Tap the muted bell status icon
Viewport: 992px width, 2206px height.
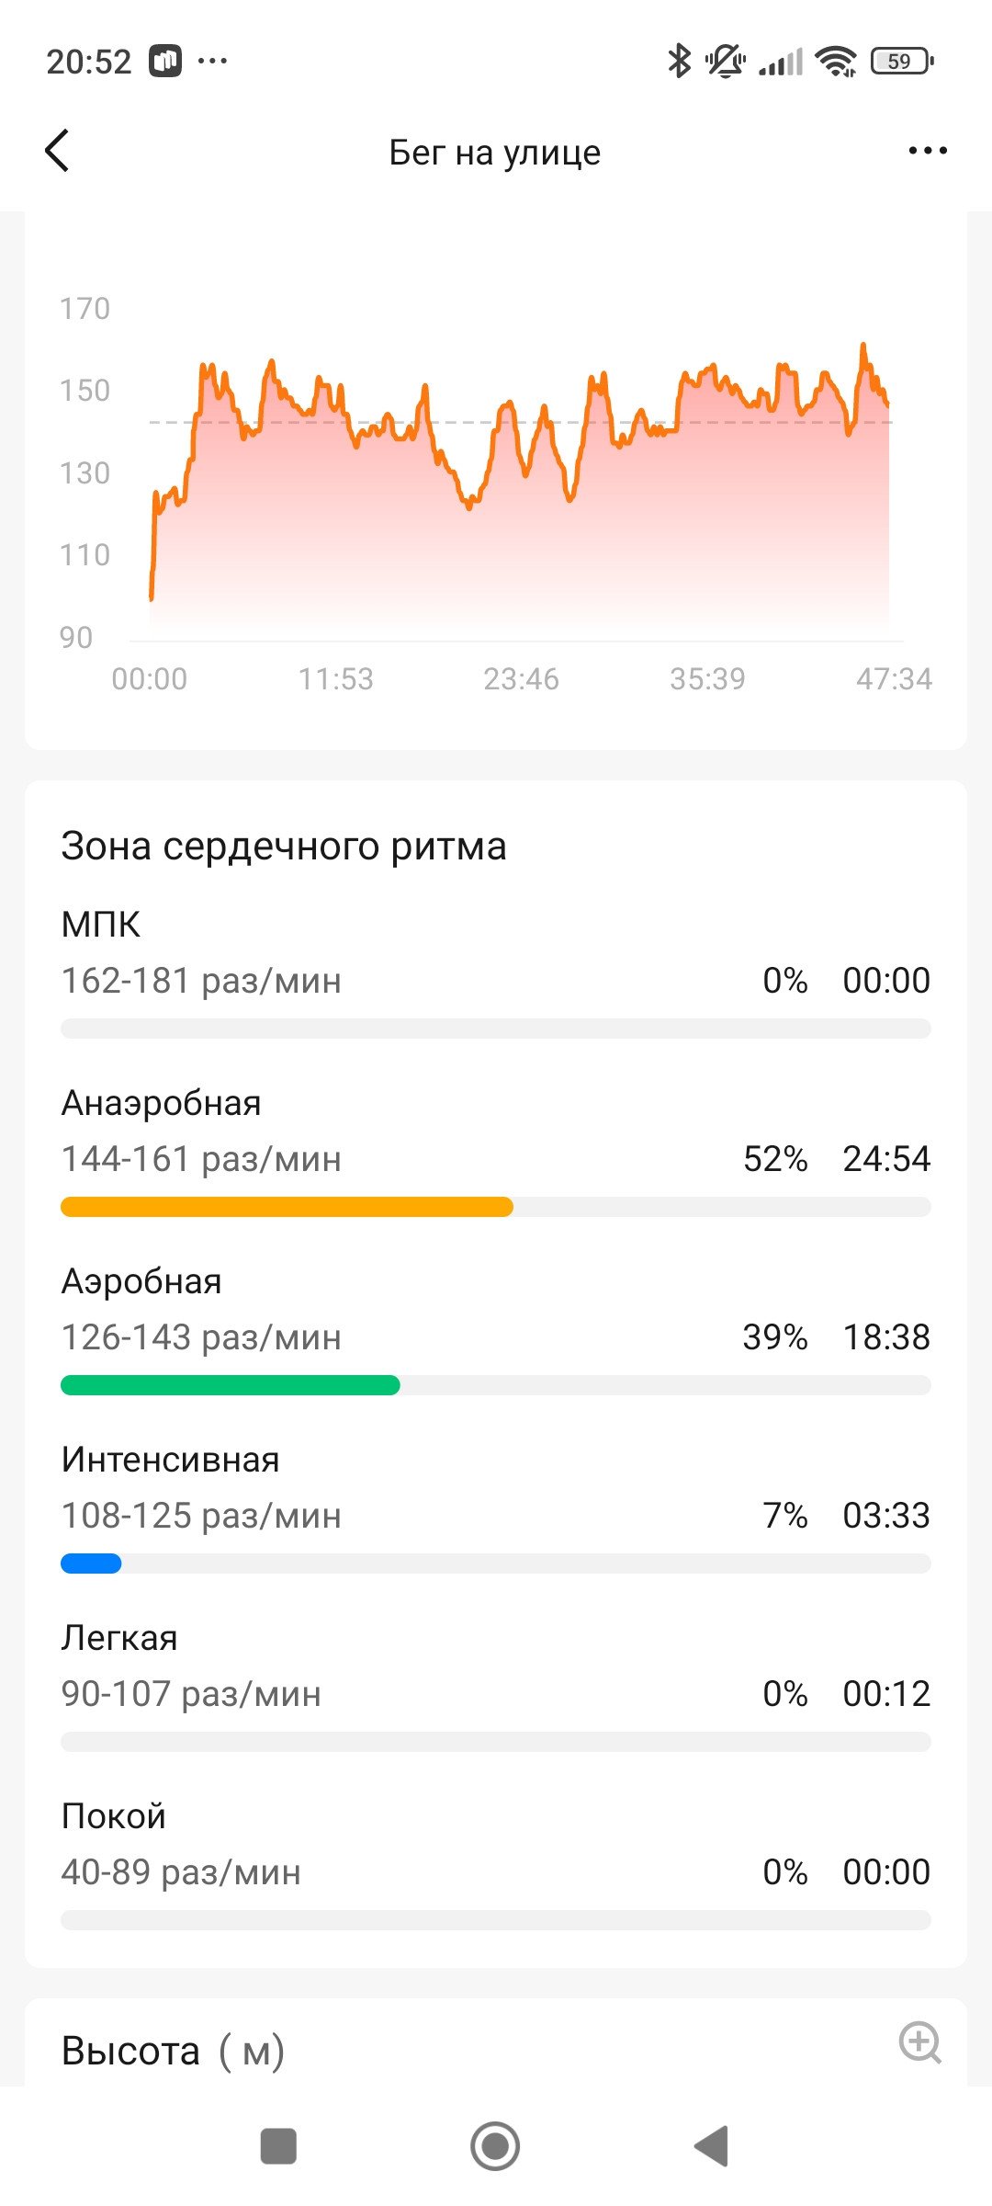coord(726,62)
